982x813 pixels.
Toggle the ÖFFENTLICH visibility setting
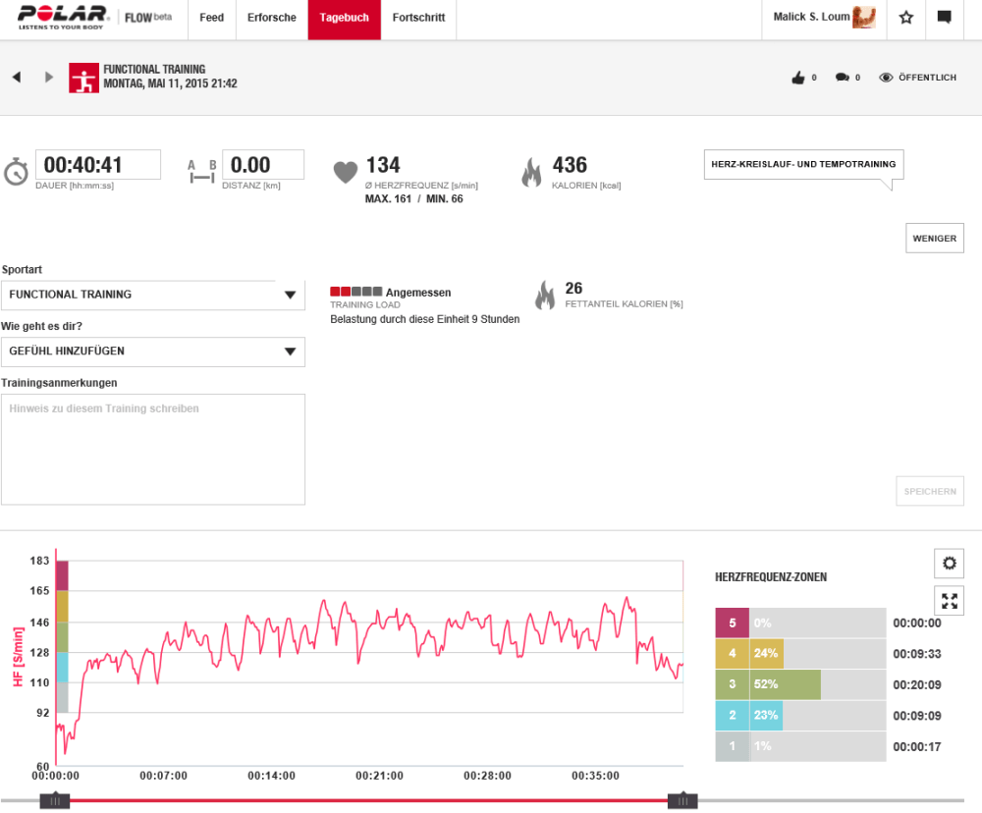click(x=917, y=78)
